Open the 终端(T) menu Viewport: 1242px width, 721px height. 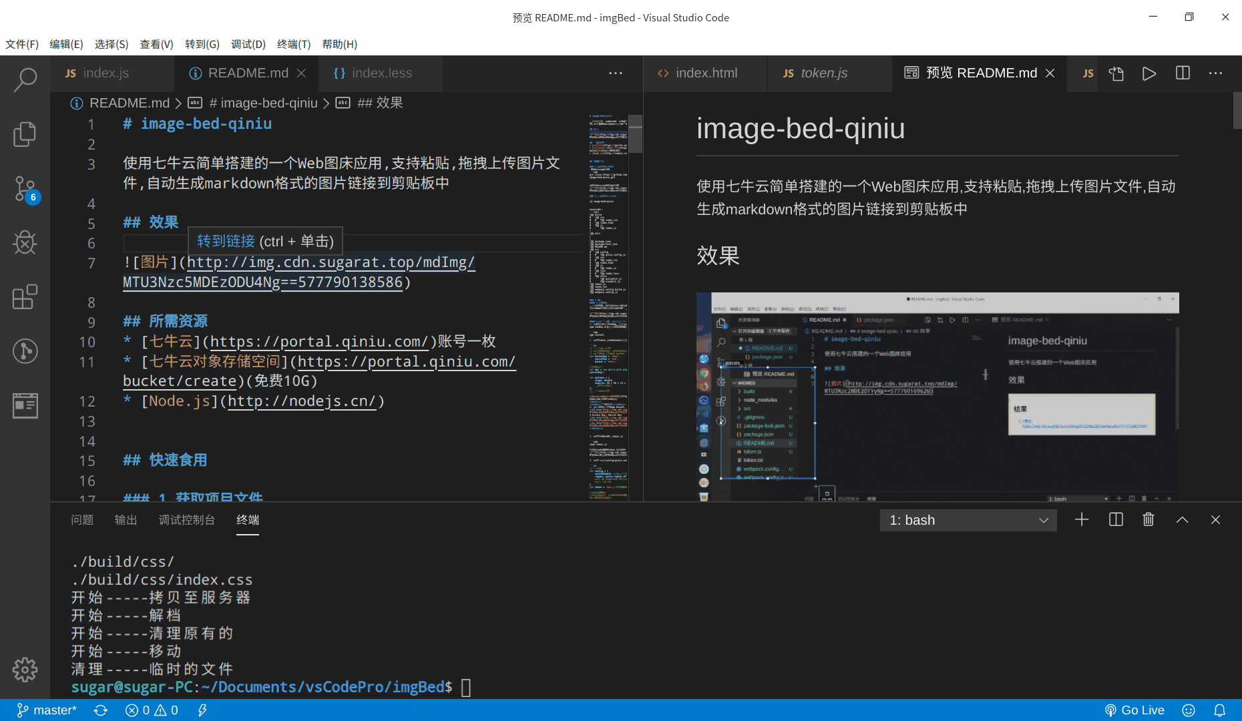pyautogui.click(x=294, y=44)
